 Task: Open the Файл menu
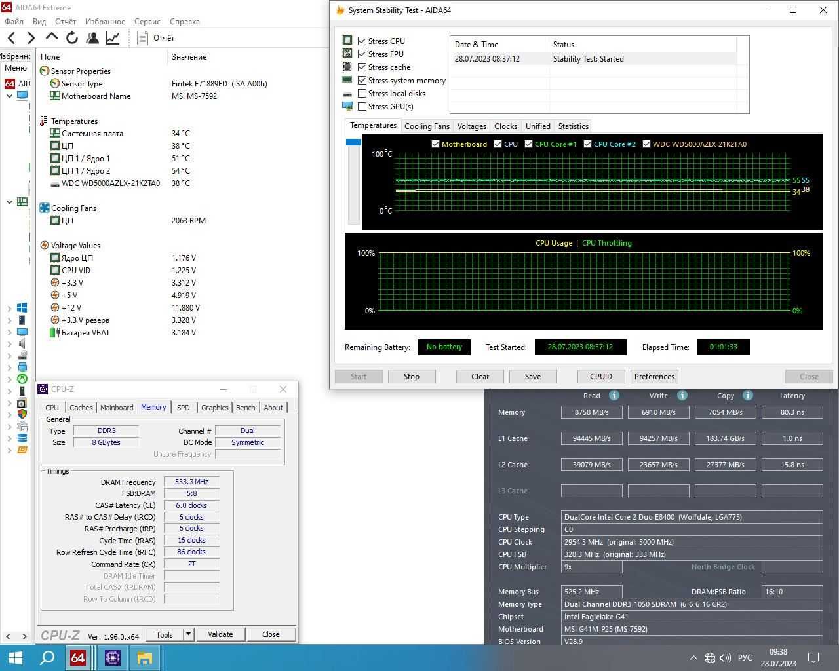[14, 21]
